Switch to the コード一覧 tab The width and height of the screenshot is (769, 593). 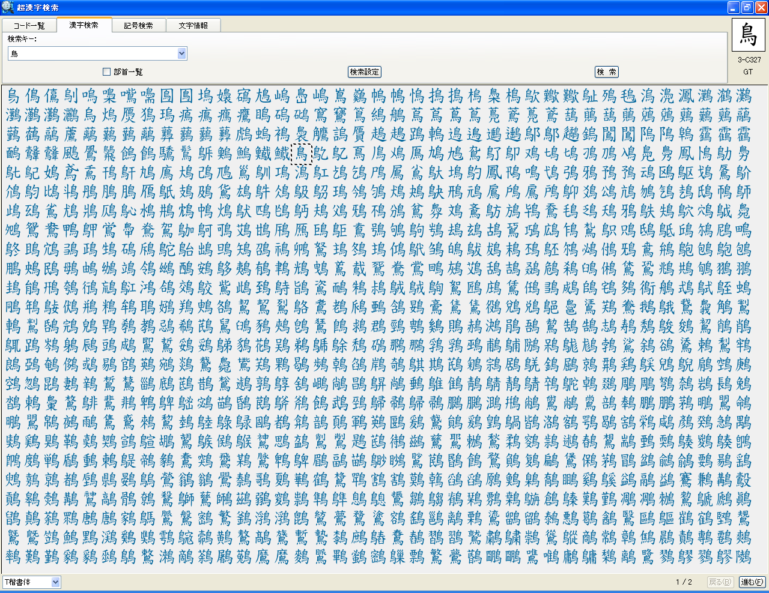(29, 25)
